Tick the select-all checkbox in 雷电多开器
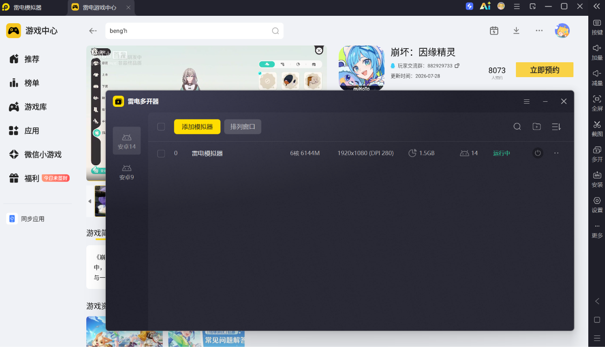This screenshot has width=605, height=347. coord(161,127)
